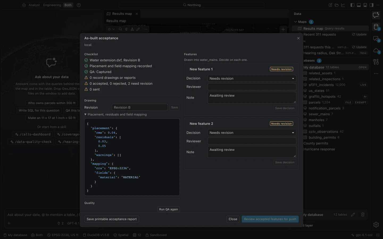Select the Results map tab
383x239 pixels.
122,14
